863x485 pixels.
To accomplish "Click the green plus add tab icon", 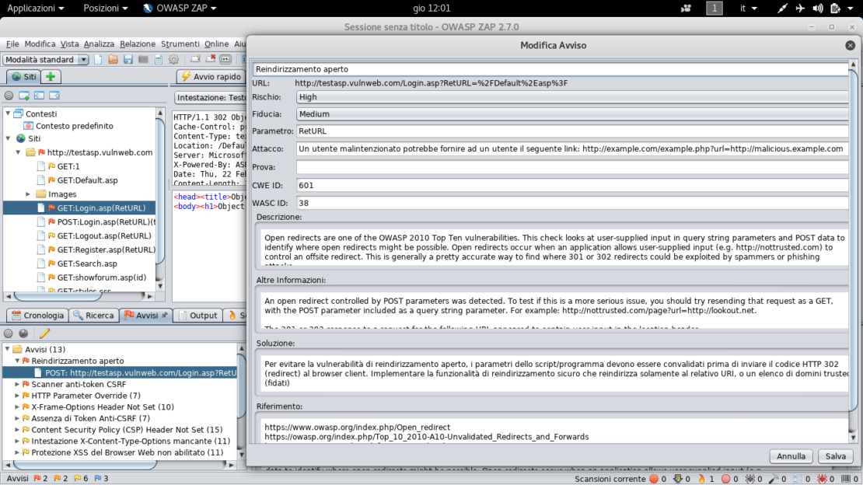I will coord(51,76).
